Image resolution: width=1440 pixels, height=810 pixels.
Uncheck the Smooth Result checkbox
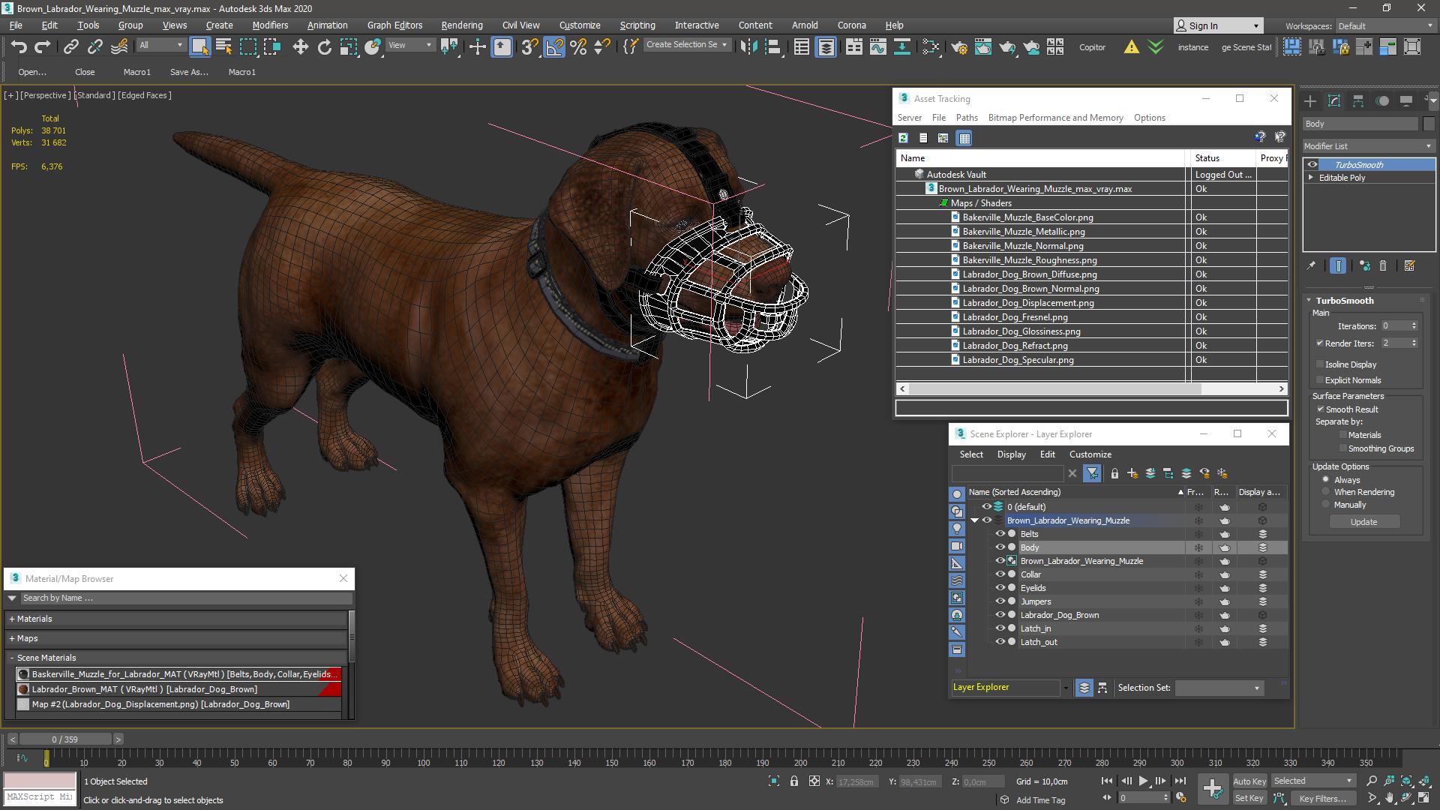click(1321, 409)
